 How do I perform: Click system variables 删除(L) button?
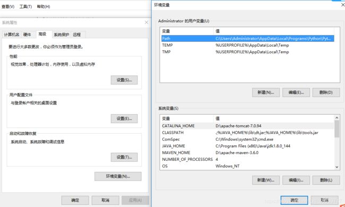point(326,180)
